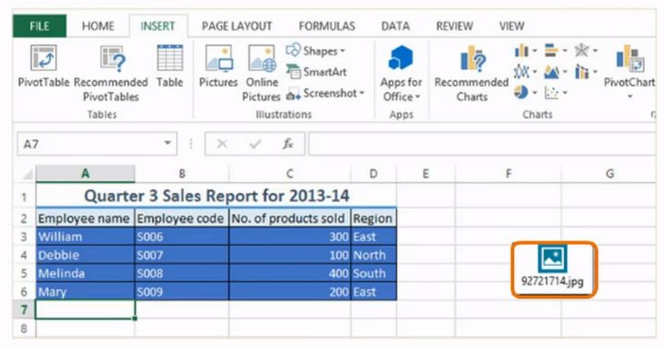Select the cell with code S009

point(181,292)
